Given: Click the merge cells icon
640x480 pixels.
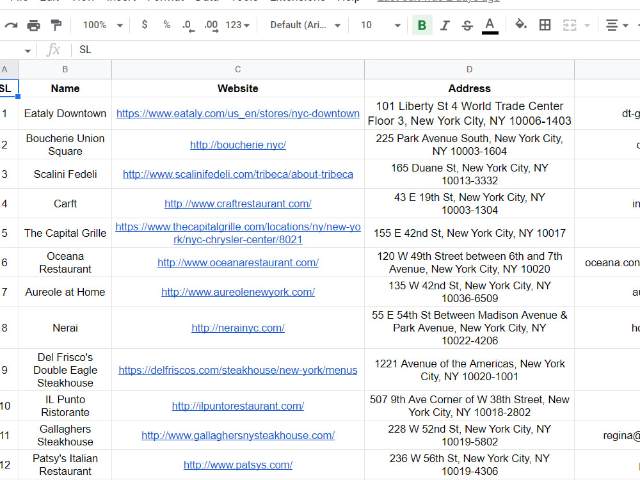Looking at the screenshot, I should (x=570, y=26).
